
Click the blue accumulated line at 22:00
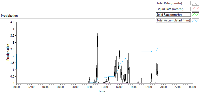point(178,48)
